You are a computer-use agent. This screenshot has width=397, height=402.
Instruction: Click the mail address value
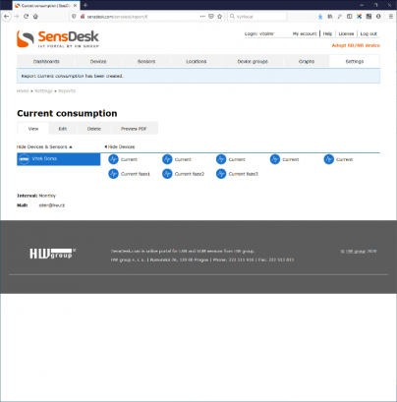52,205
